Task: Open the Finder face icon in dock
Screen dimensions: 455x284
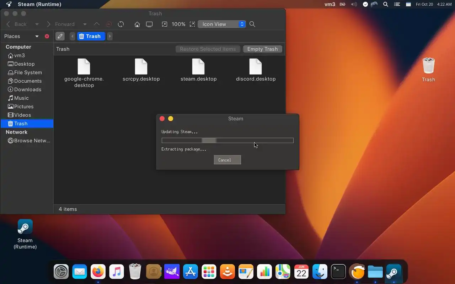Action: tap(320, 272)
